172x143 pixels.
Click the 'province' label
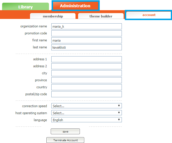tap(41, 80)
